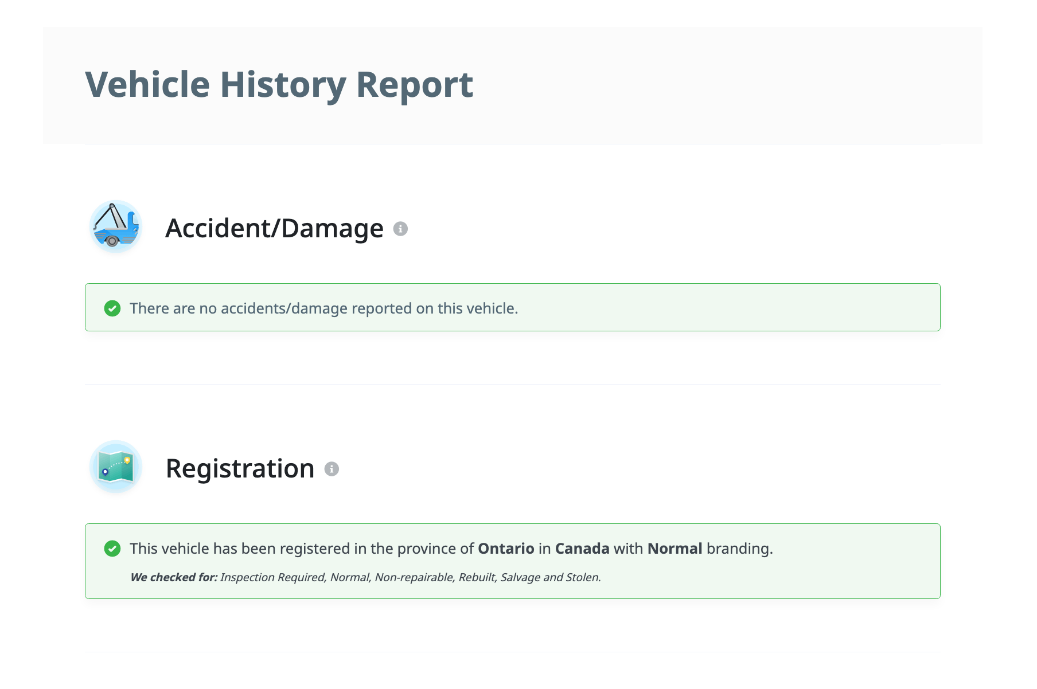
Task: Select the Registration section heading
Action: pyautogui.click(x=240, y=468)
